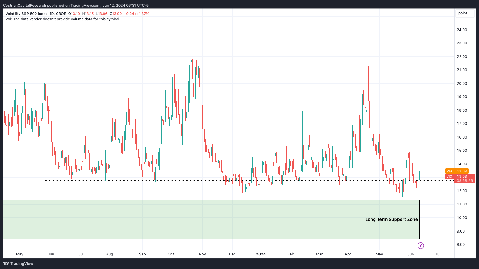Select the Volatility S&P 500 Index title
The image size is (479, 269).
(x=36, y=14)
